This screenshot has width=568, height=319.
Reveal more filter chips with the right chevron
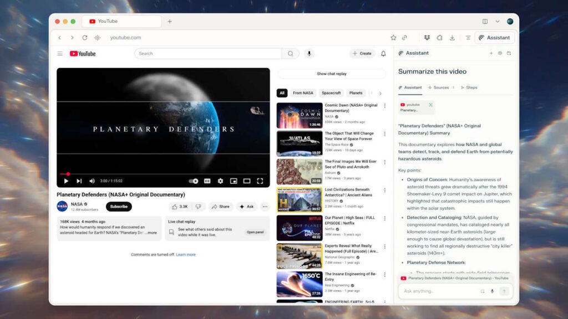381,93
